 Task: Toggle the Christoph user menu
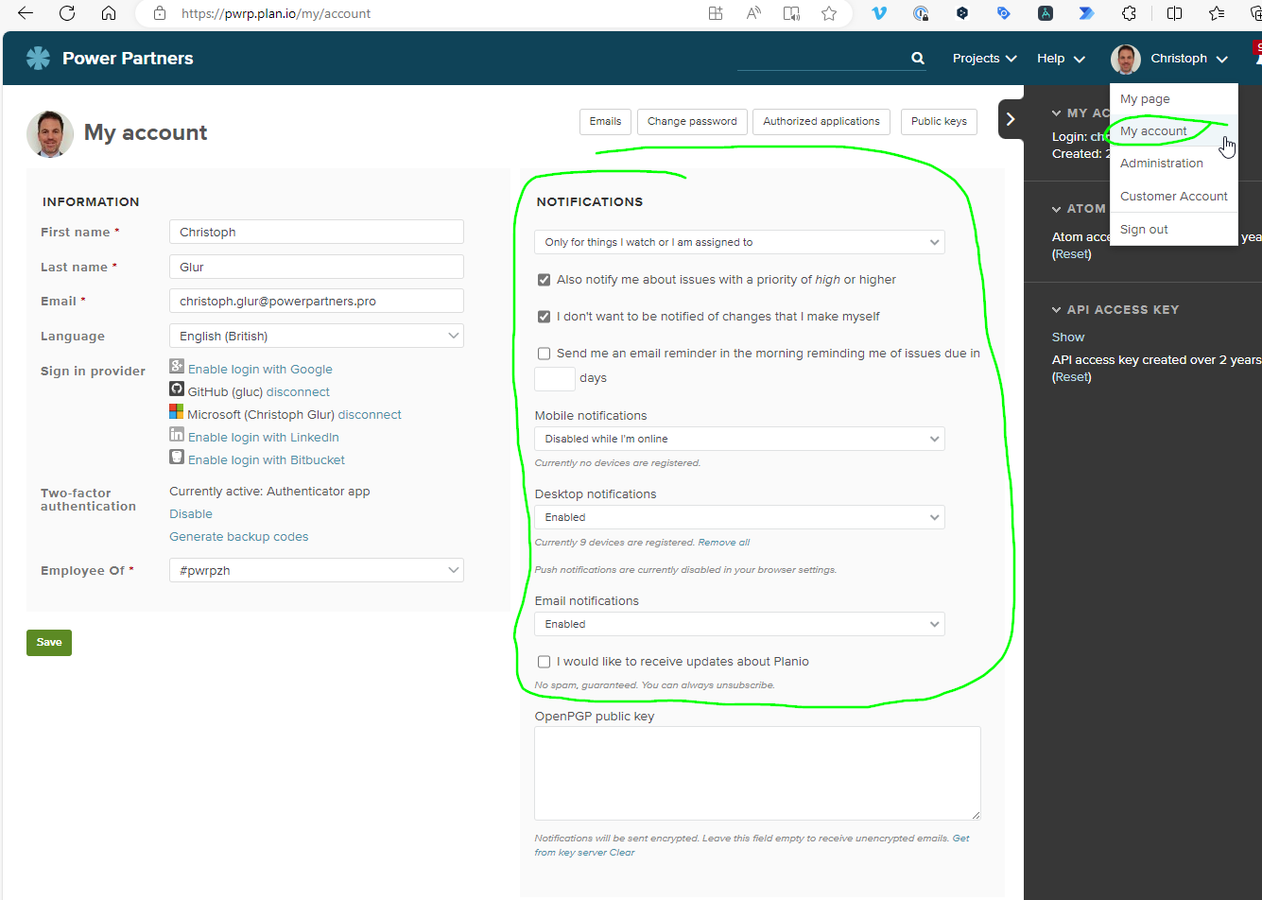(1189, 59)
